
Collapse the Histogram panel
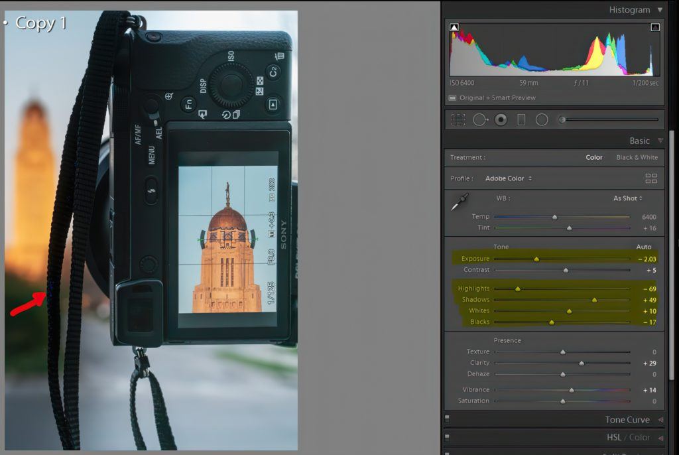pos(660,10)
